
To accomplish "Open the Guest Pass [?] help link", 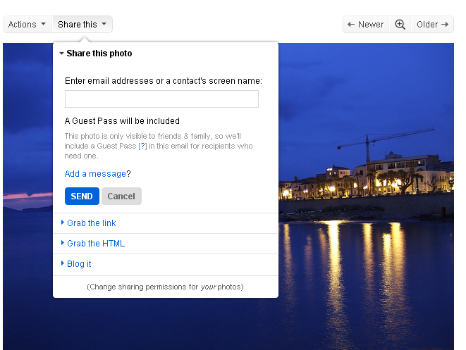I will coord(142,146).
